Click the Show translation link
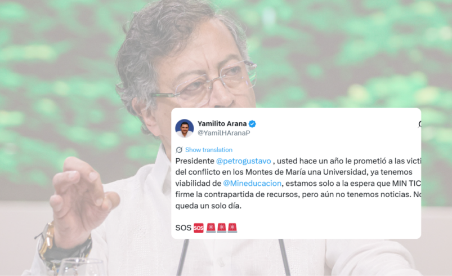Screen dimensions: 452x276 (209, 150)
